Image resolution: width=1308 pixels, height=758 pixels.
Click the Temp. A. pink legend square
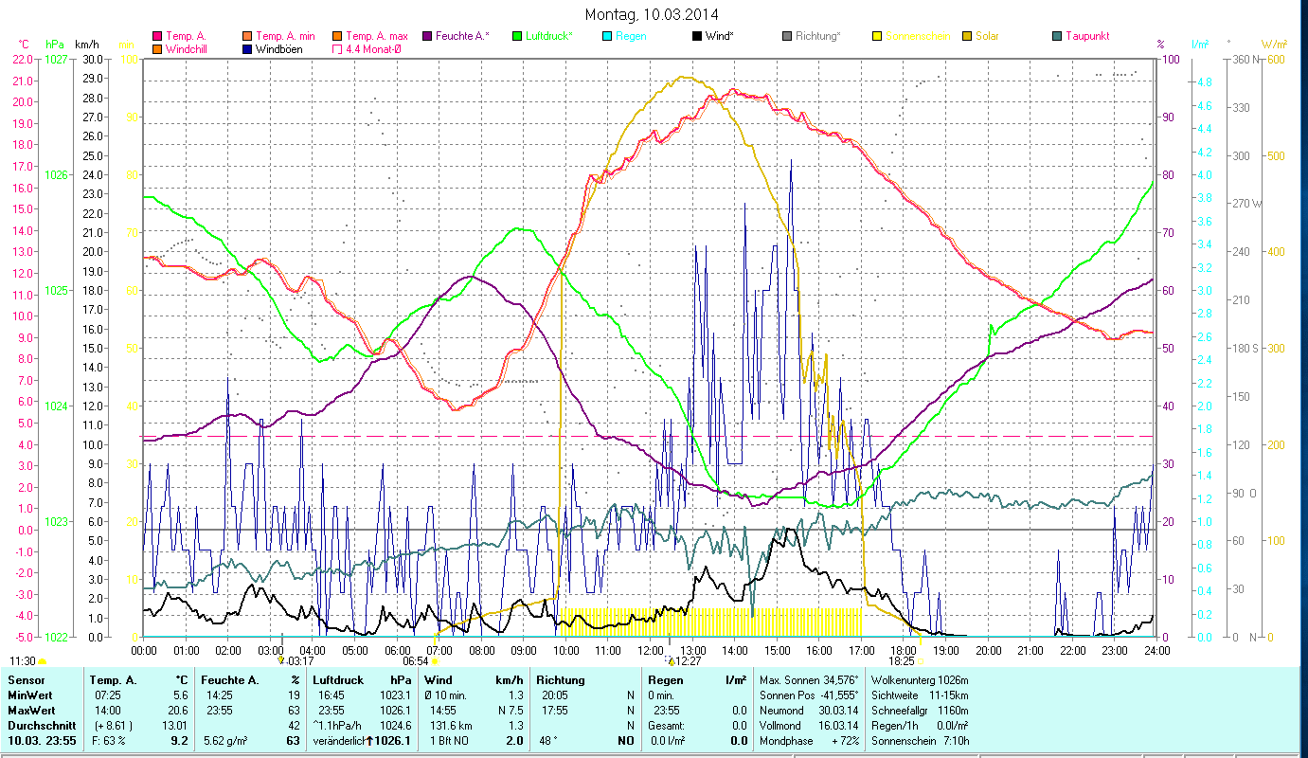tap(157, 36)
